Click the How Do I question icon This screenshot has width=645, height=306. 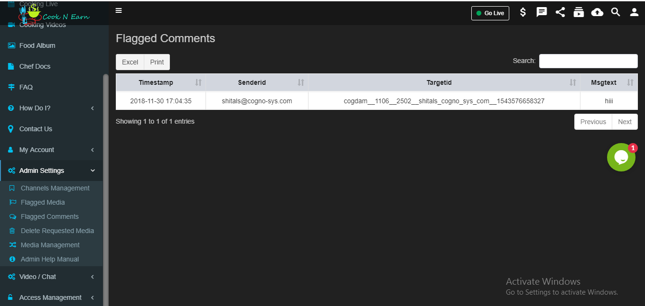click(x=11, y=108)
